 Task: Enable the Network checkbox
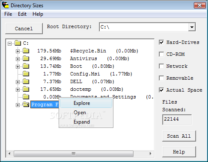click(161, 66)
